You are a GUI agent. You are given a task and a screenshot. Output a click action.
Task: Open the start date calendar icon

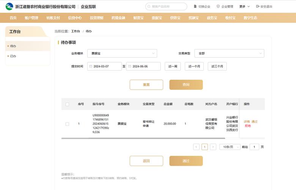pos(91,66)
